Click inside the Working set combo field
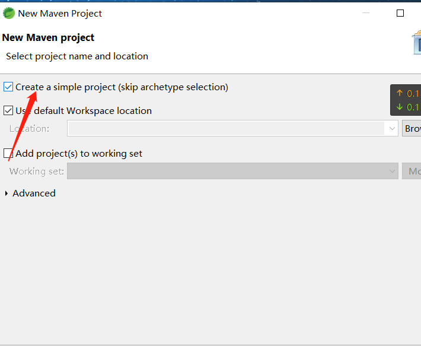421x346 pixels. point(225,171)
